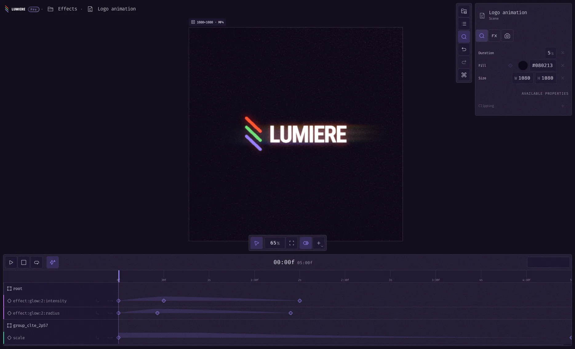Viewport: 575px width, 349px height.
Task: Select the magnifier inspector tab above Duration
Action: pyautogui.click(x=481, y=35)
